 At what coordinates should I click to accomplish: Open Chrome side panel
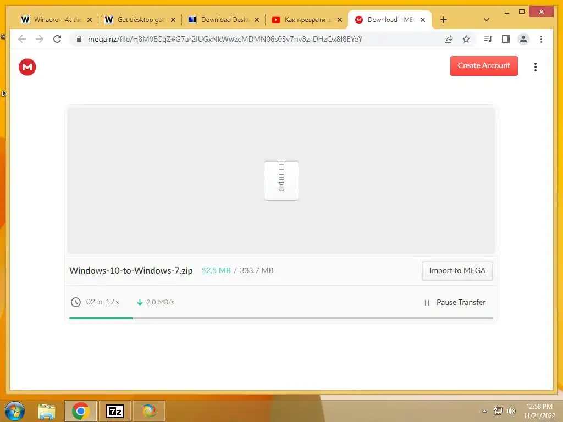click(506, 39)
